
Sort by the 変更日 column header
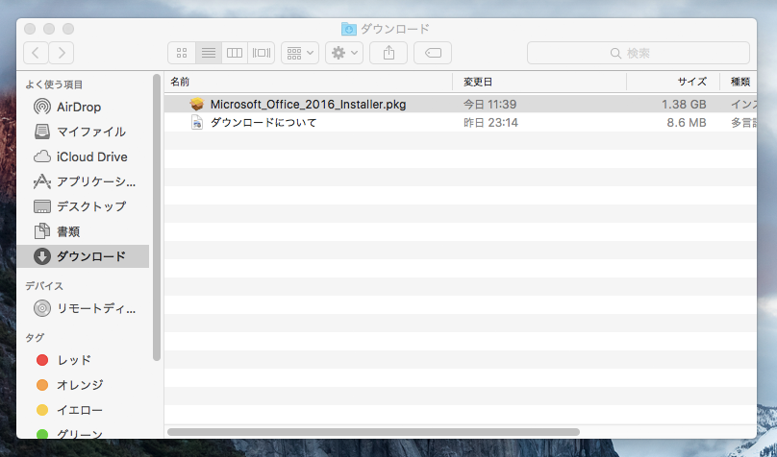point(539,83)
